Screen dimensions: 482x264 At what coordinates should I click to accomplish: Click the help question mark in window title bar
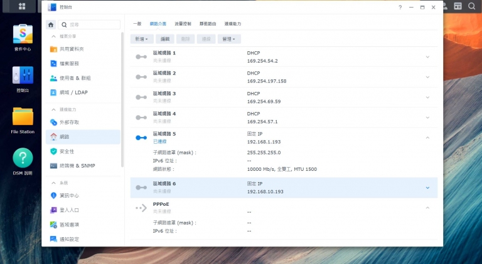[x=400, y=8]
